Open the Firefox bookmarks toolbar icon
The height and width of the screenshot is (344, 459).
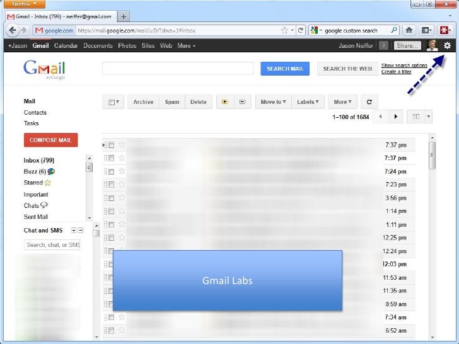(426, 30)
